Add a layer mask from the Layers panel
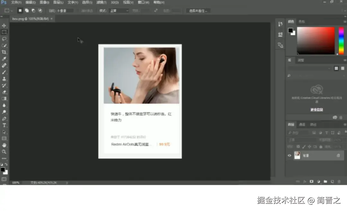This screenshot has height=211, width=347. tap(311, 181)
